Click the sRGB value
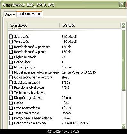The height and width of the screenshot is (134, 127). pos(65,77)
